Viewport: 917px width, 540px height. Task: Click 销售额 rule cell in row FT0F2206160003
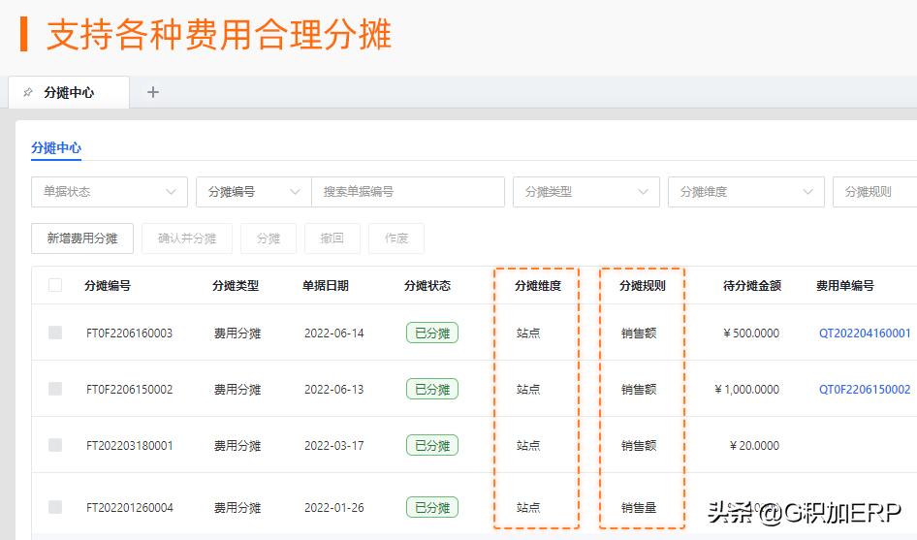tap(639, 333)
